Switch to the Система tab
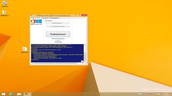This screenshot has width=172, height=96. [45, 18]
